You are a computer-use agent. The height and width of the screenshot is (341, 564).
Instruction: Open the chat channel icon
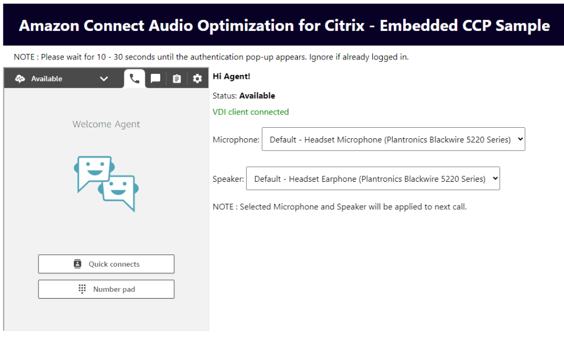click(155, 78)
